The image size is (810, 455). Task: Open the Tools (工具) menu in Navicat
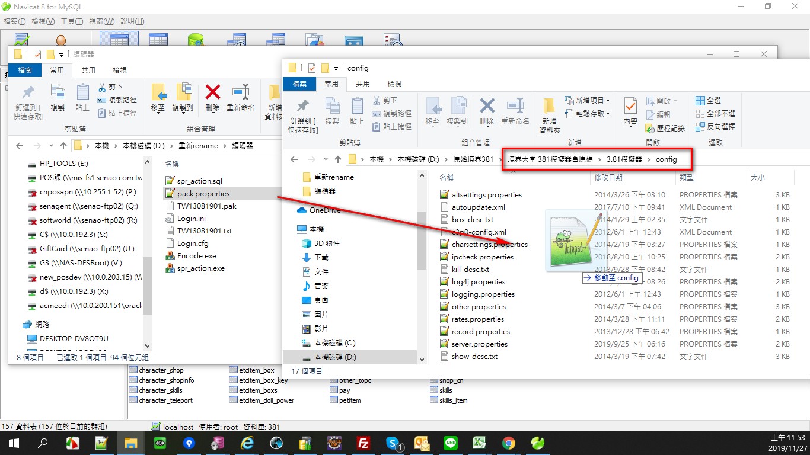click(72, 21)
